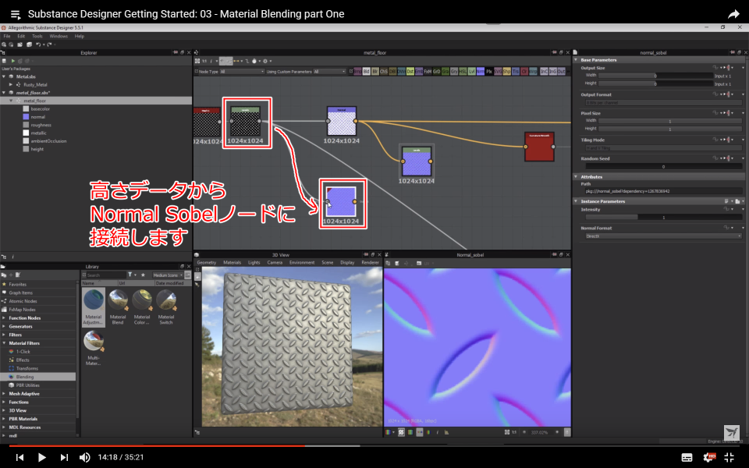The image size is (749, 468).
Task: Collapse the Metal.sbs package
Action: pos(4,76)
